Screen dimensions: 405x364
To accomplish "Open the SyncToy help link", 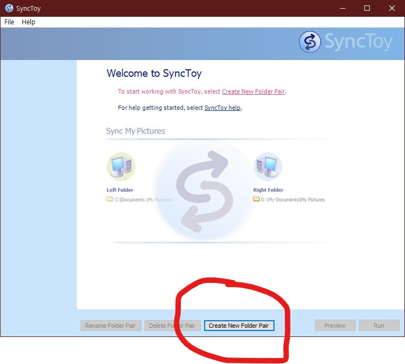I will tap(223, 108).
